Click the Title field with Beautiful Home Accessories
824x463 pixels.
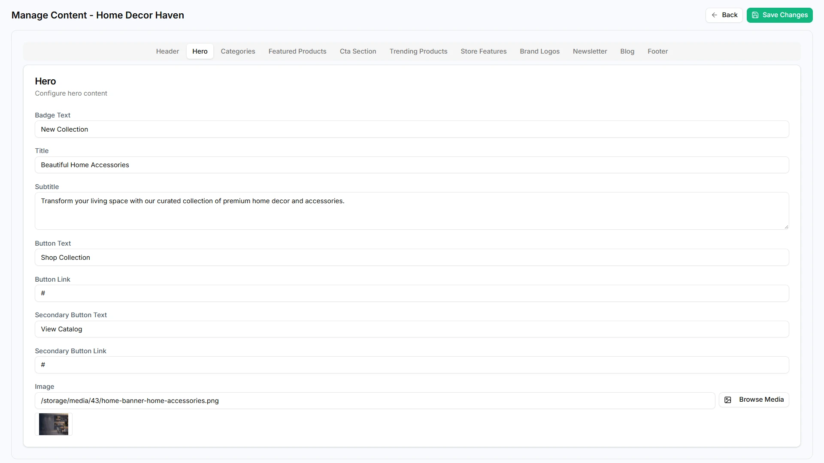click(412, 165)
